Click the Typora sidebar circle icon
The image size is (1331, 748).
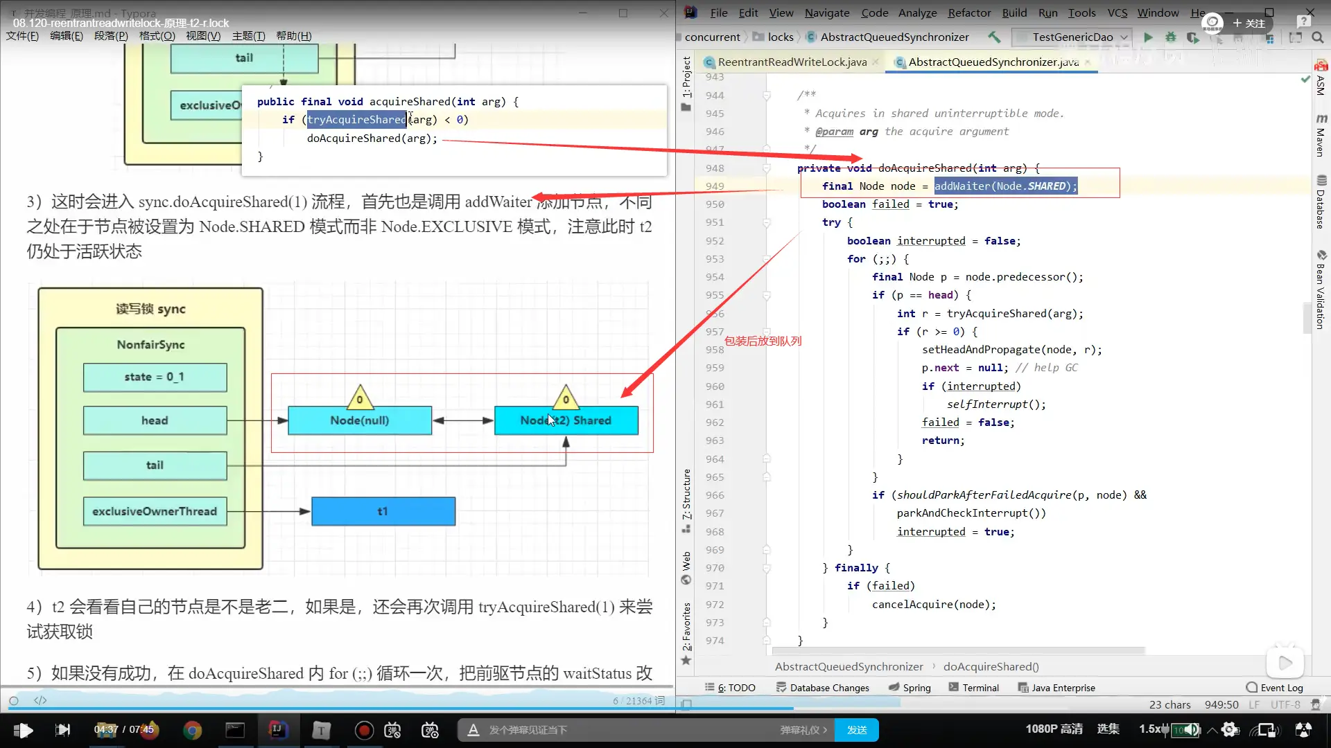13,700
